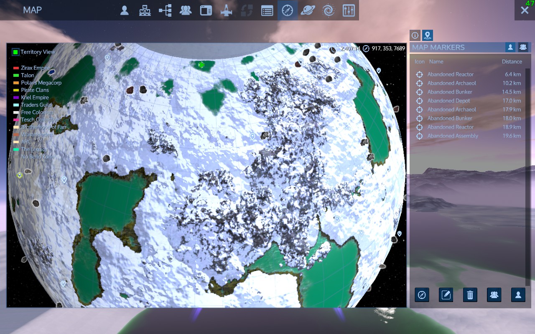The image size is (535, 334).
Task: Click the green player arrow on the globe
Action: (201, 65)
